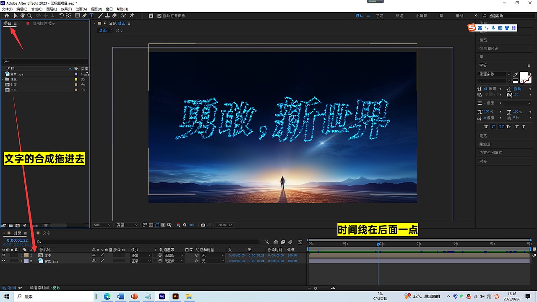Launch Illustrator from the taskbar
The width and height of the screenshot is (537, 302).
pos(175,296)
